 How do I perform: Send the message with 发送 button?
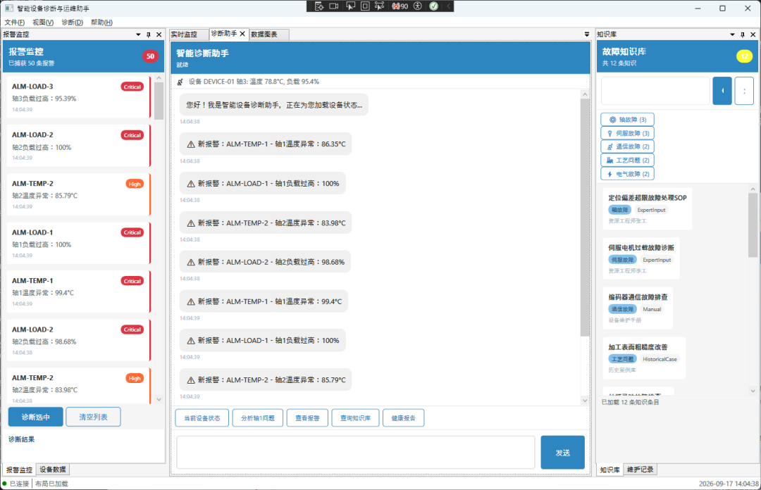pos(562,453)
